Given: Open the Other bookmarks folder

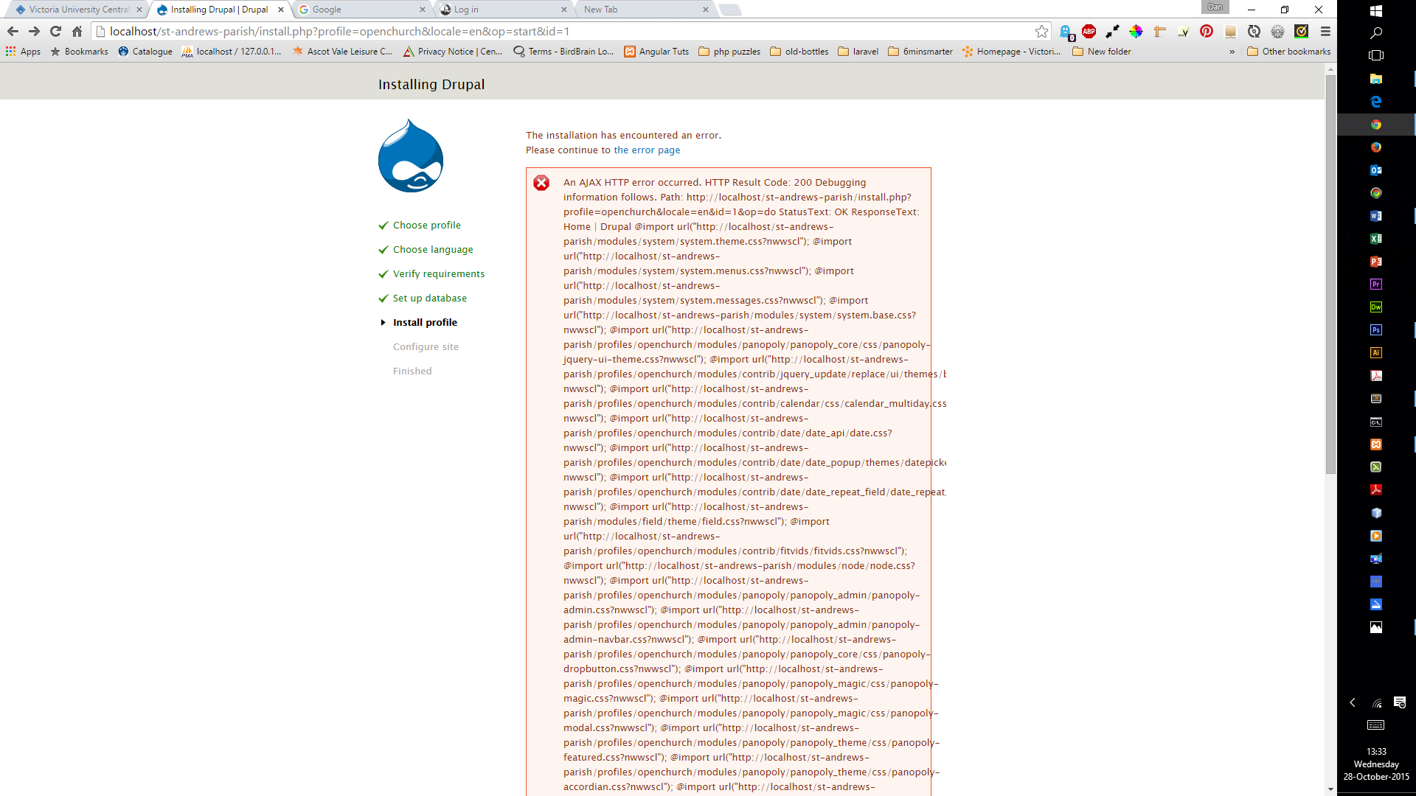Looking at the screenshot, I should pos(1289,52).
